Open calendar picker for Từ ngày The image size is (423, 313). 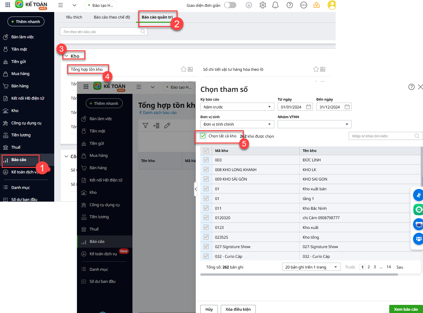pyautogui.click(x=308, y=107)
